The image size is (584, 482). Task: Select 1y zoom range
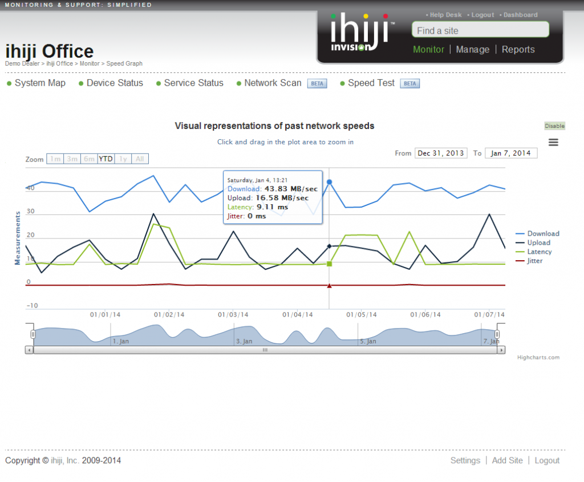point(123,159)
